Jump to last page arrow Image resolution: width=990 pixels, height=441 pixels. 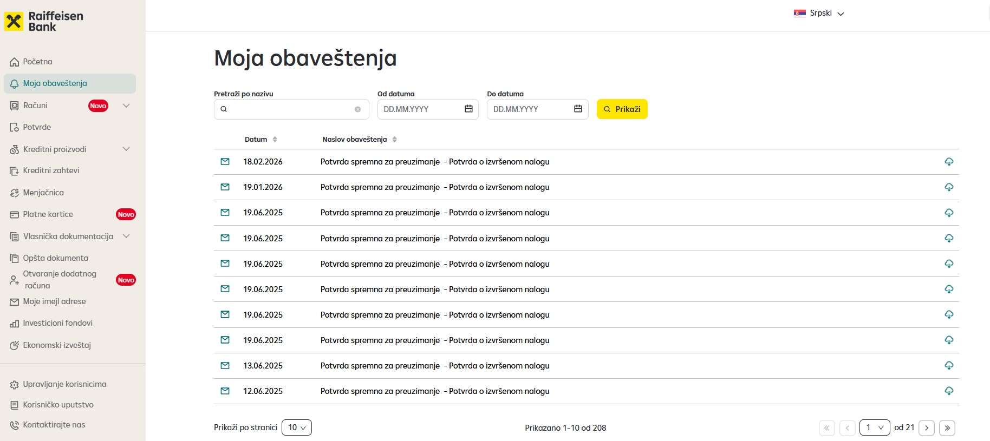[x=947, y=428]
